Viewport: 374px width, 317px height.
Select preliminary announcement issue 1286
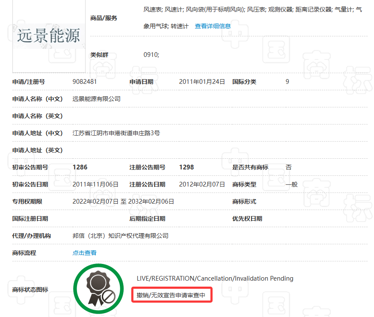point(80,167)
